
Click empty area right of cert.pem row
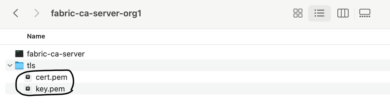[231, 77]
